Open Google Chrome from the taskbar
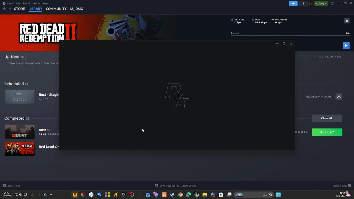This screenshot has height=199, width=354. pos(181,195)
